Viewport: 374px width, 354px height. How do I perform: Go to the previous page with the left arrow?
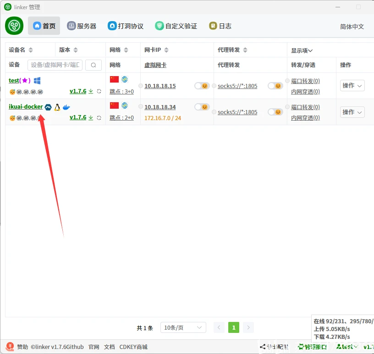pyautogui.click(x=219, y=327)
